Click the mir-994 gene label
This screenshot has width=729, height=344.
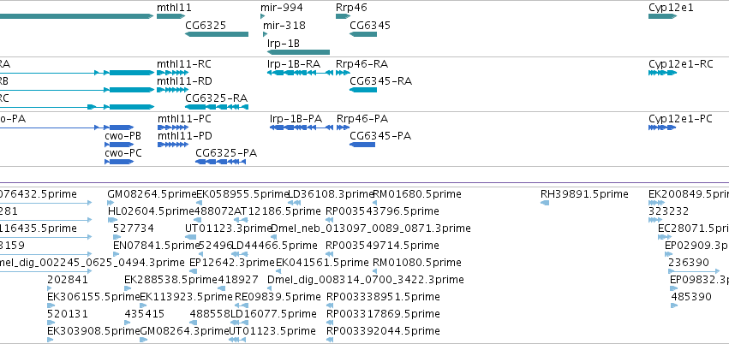click(281, 8)
